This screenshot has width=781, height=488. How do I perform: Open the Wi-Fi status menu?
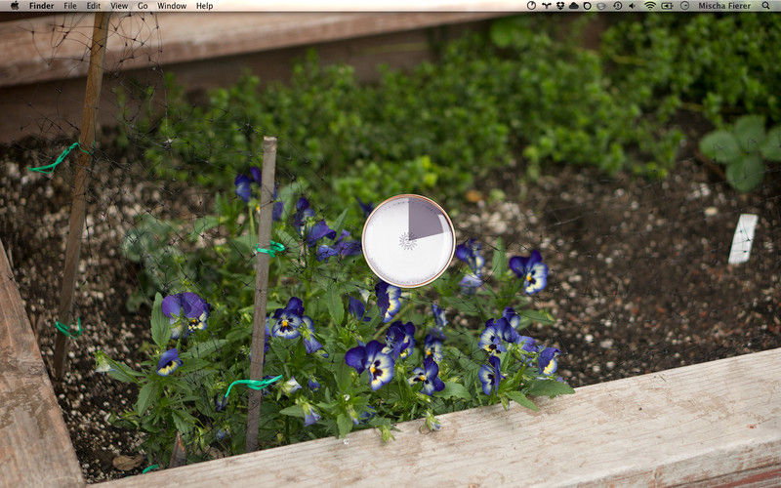pyautogui.click(x=650, y=6)
